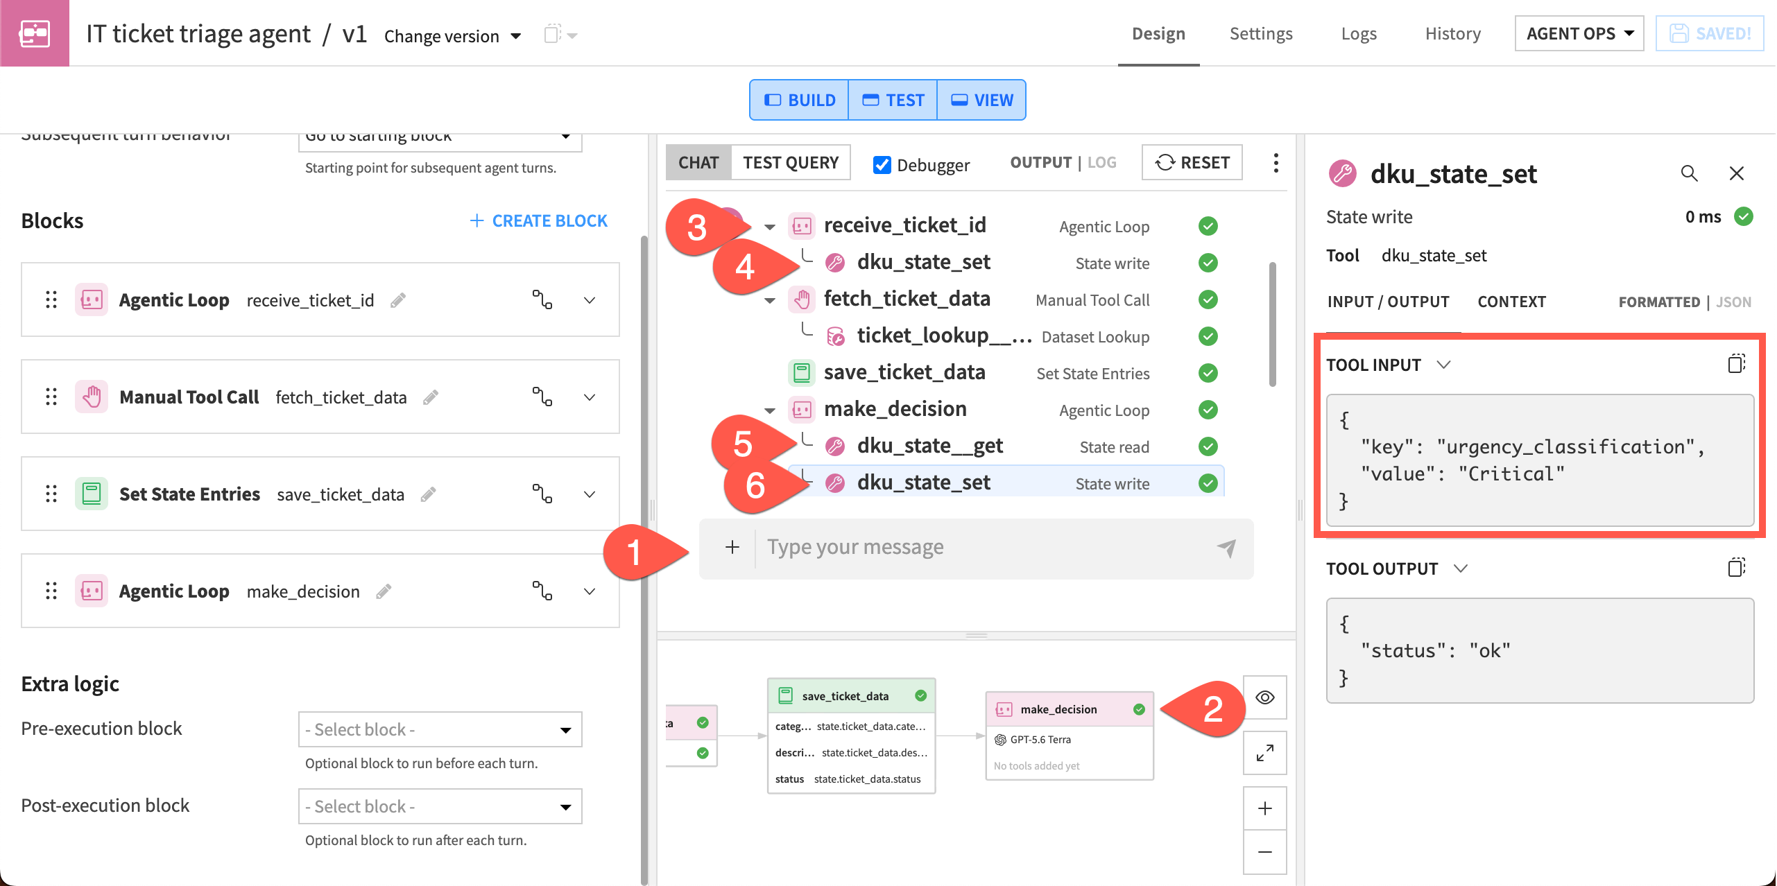Expand flow graph to fullscreen
Viewport: 1777px width, 886px height.
[1264, 753]
